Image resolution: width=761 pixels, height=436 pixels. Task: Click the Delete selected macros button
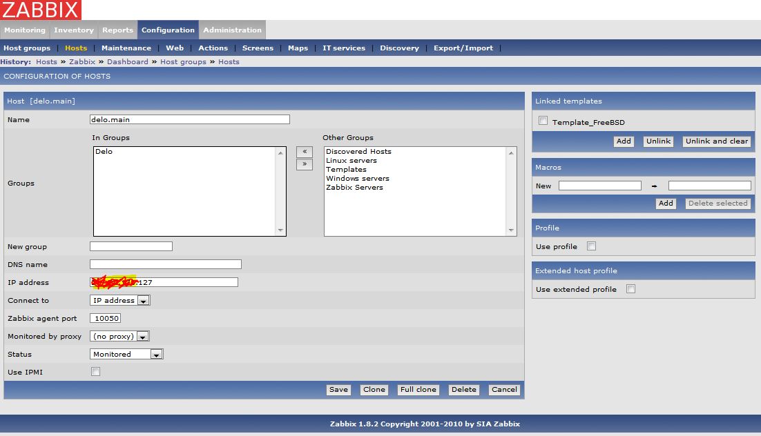pos(717,204)
